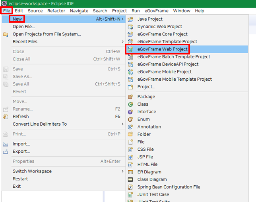Click the Package icon
The image size is (256, 202).
click(x=130, y=97)
